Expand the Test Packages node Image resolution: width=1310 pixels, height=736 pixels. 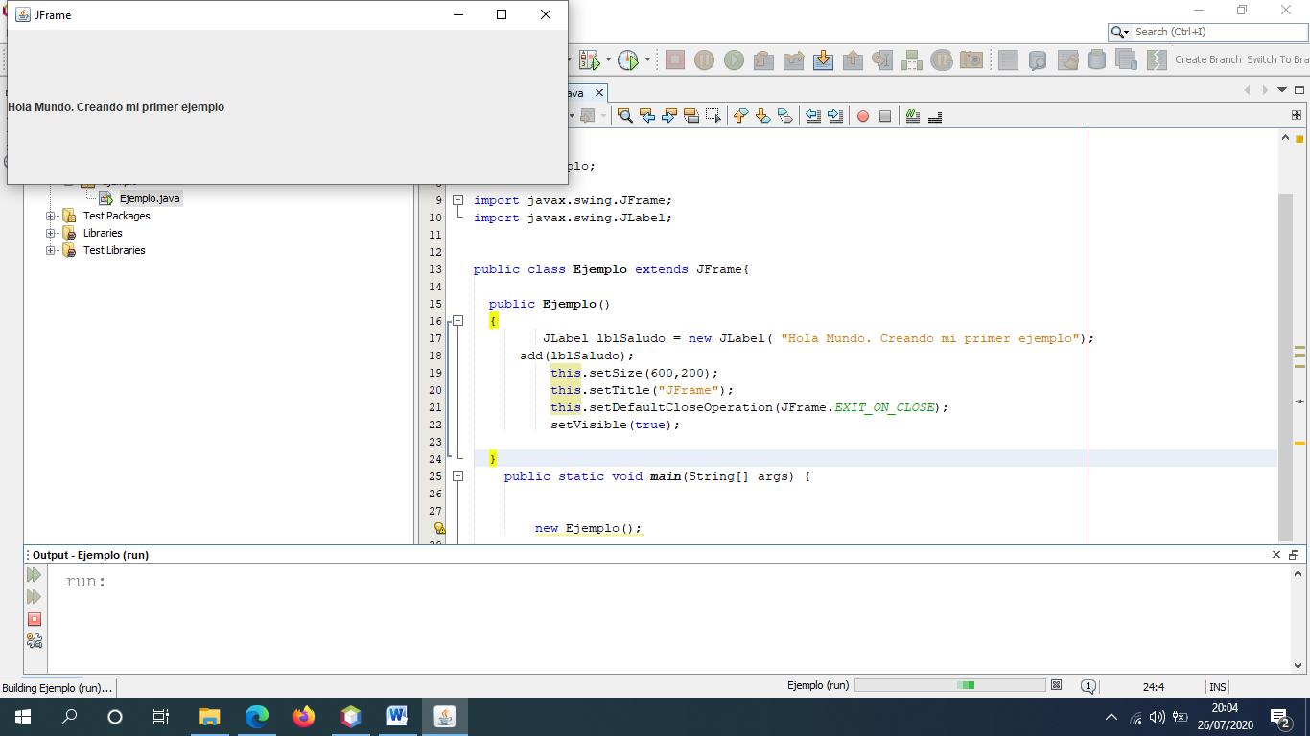tap(50, 216)
